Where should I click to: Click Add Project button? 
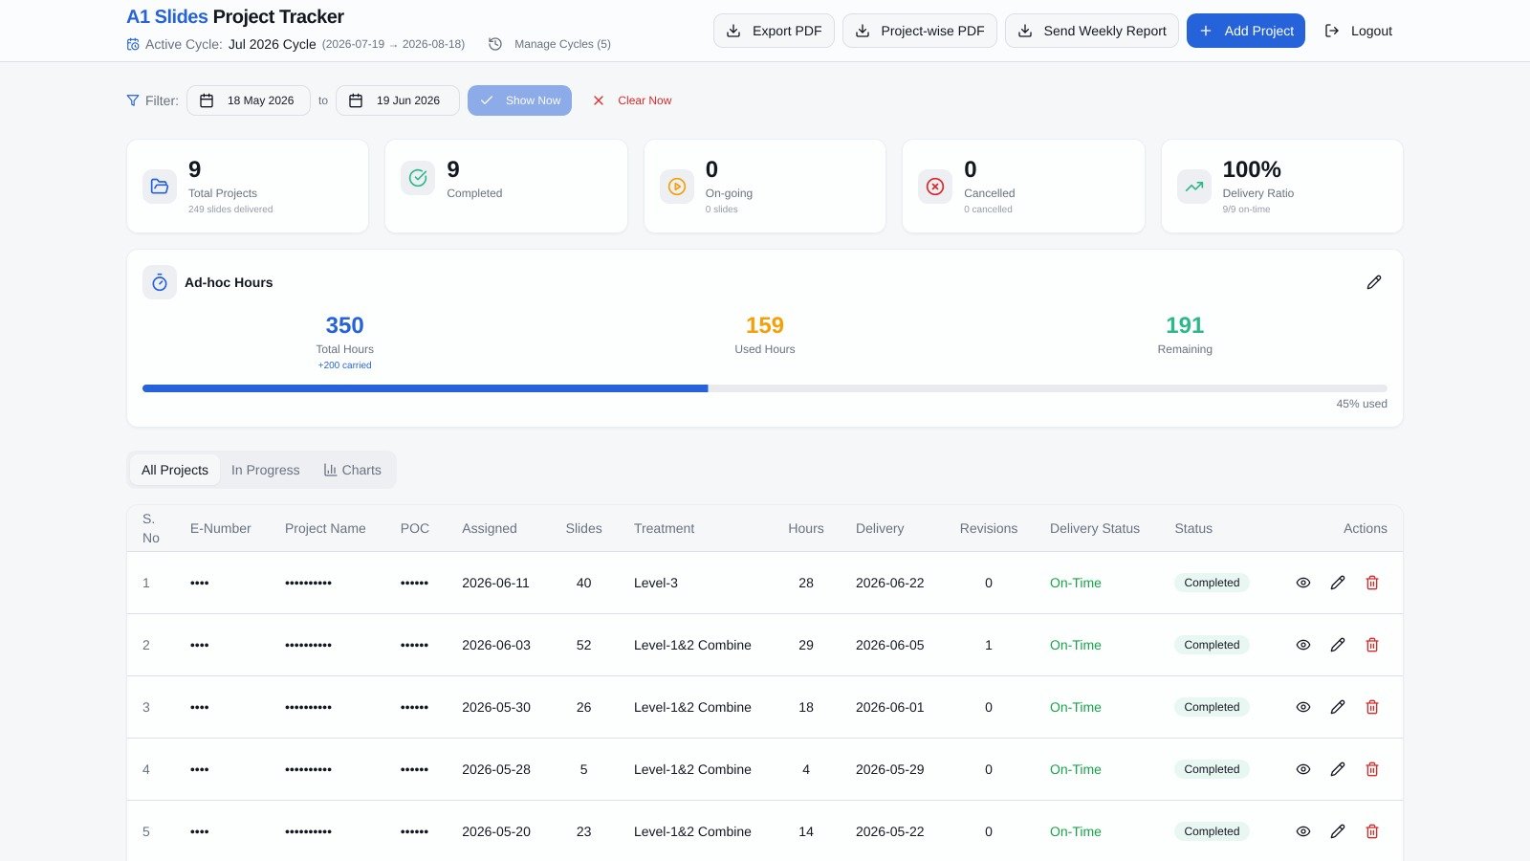coord(1246,31)
